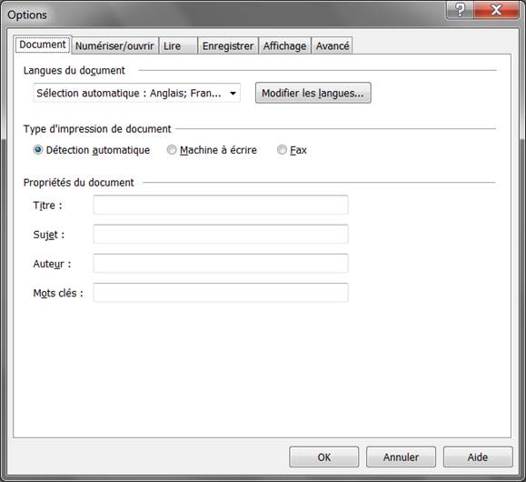The width and height of the screenshot is (526, 482).
Task: Select Détection automatique radio button
Action: pos(38,150)
